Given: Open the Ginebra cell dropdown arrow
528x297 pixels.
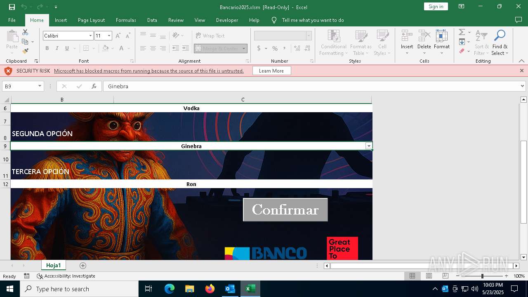Looking at the screenshot, I should coord(369,146).
